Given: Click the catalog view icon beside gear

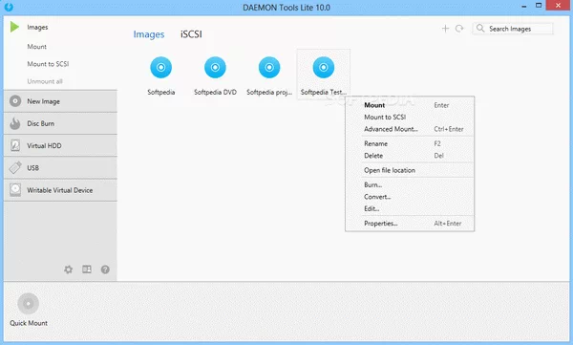Looking at the screenshot, I should (87, 270).
